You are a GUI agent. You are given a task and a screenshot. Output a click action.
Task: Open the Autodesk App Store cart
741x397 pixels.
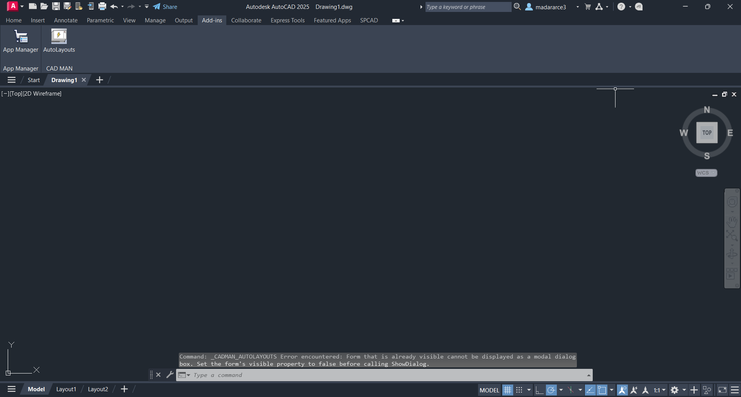(588, 7)
